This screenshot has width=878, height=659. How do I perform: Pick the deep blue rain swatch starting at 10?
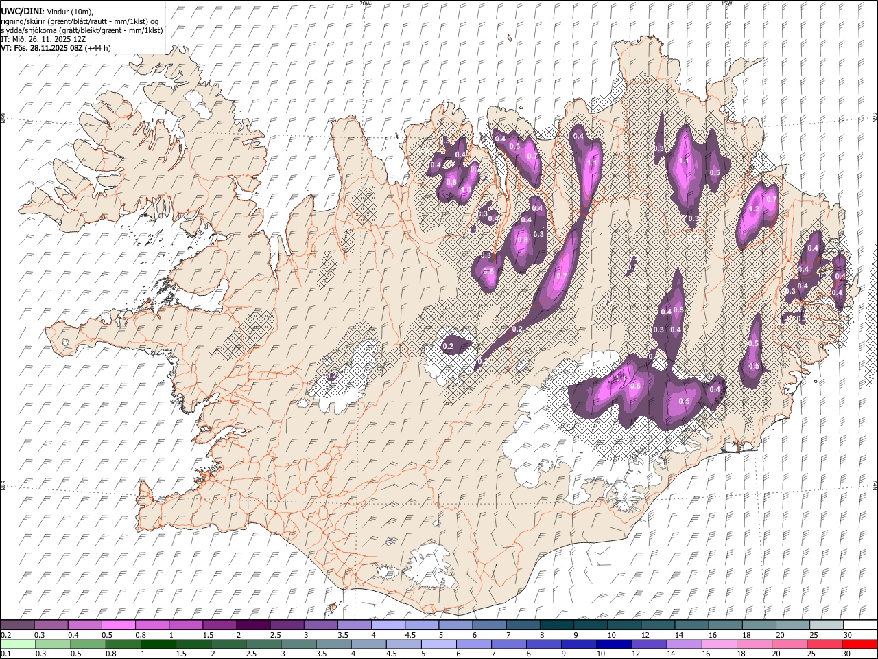[x=613, y=644]
